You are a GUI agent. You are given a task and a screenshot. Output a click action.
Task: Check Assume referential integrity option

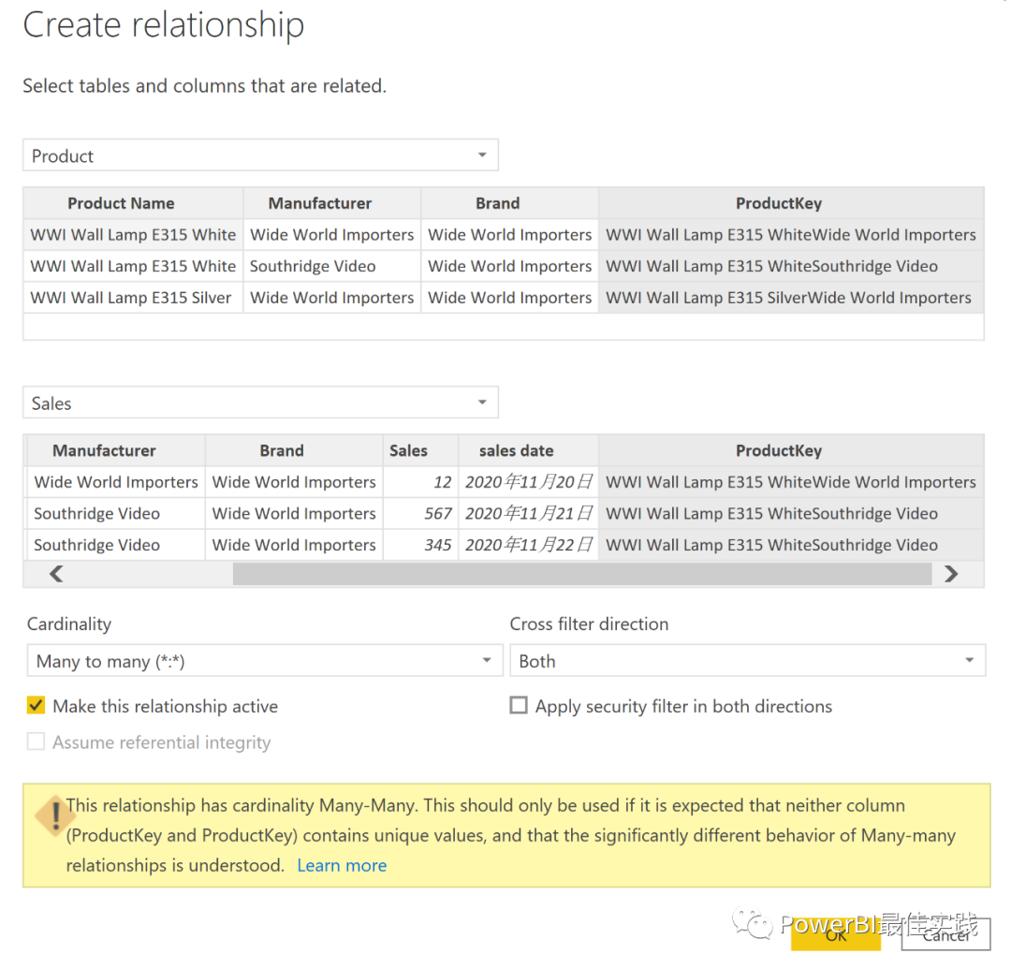pos(37,742)
